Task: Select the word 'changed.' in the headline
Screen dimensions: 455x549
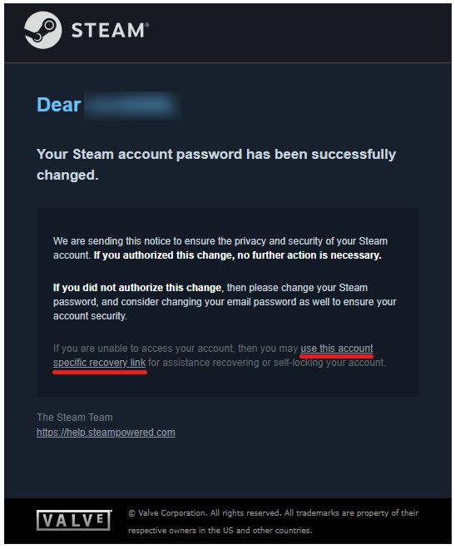Action: (67, 175)
